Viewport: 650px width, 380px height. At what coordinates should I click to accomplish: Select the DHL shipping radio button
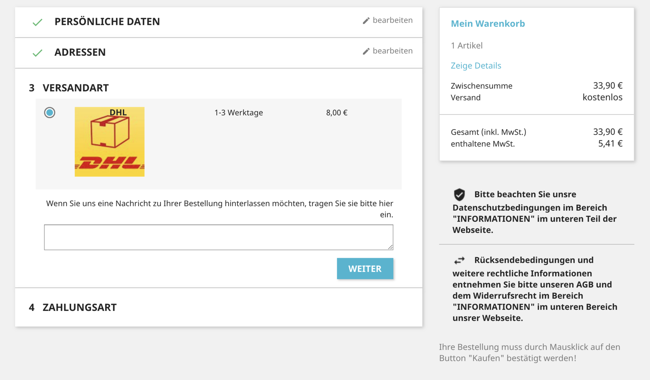point(50,112)
